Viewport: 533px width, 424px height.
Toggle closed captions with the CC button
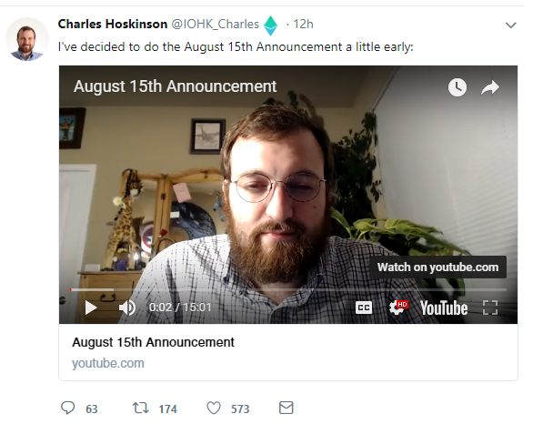point(364,308)
